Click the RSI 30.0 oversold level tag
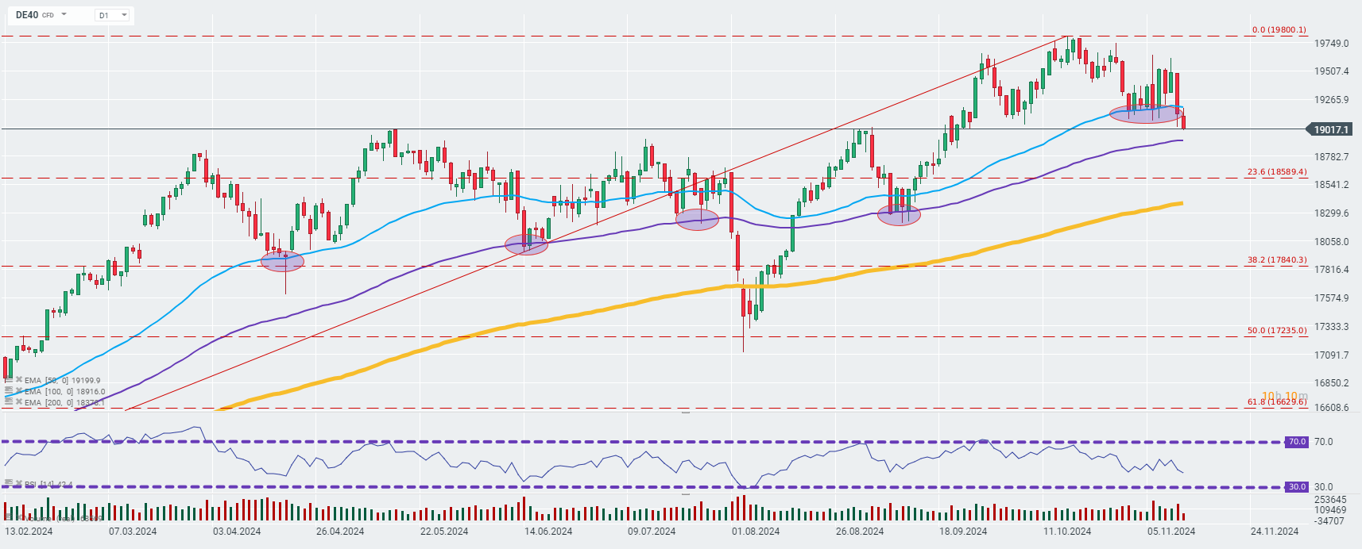1362x549 pixels. tap(1297, 487)
